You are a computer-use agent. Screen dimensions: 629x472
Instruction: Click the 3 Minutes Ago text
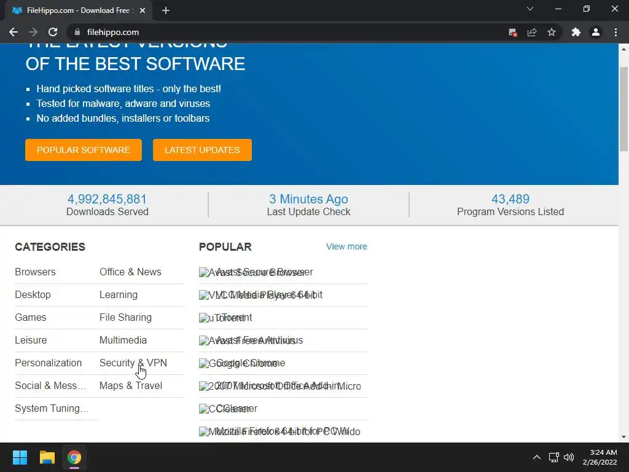point(308,199)
